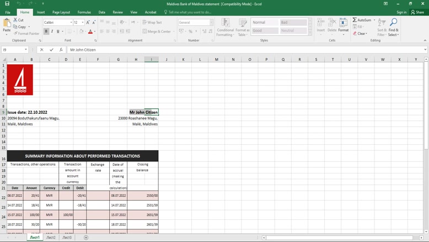Viewport: 429px width, 242px height.
Task: Toggle Underline formatting
Action: (x=58, y=31)
